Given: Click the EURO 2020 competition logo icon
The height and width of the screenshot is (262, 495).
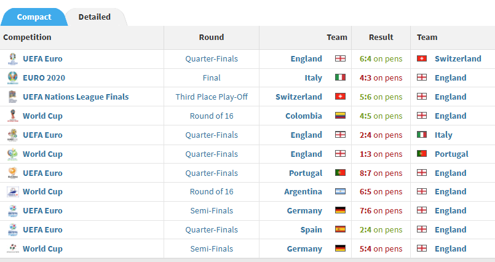Looking at the screenshot, I should (13, 78).
